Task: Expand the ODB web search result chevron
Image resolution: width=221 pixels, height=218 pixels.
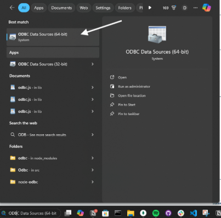Action: (x=93, y=135)
